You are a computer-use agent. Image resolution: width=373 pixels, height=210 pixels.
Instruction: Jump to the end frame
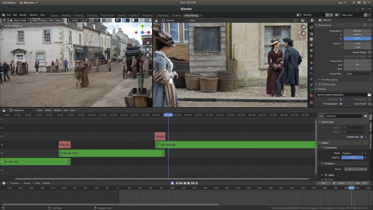point(196,183)
